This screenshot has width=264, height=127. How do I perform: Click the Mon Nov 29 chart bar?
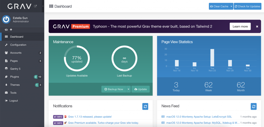(230, 63)
